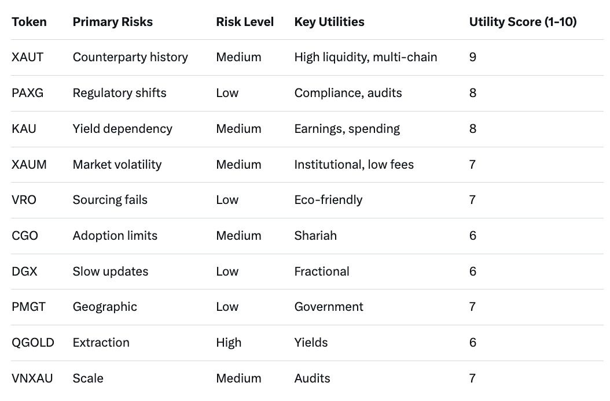Image resolution: width=610 pixels, height=401 pixels.
Task: Click the Key Utilities column header
Action: pos(329,22)
